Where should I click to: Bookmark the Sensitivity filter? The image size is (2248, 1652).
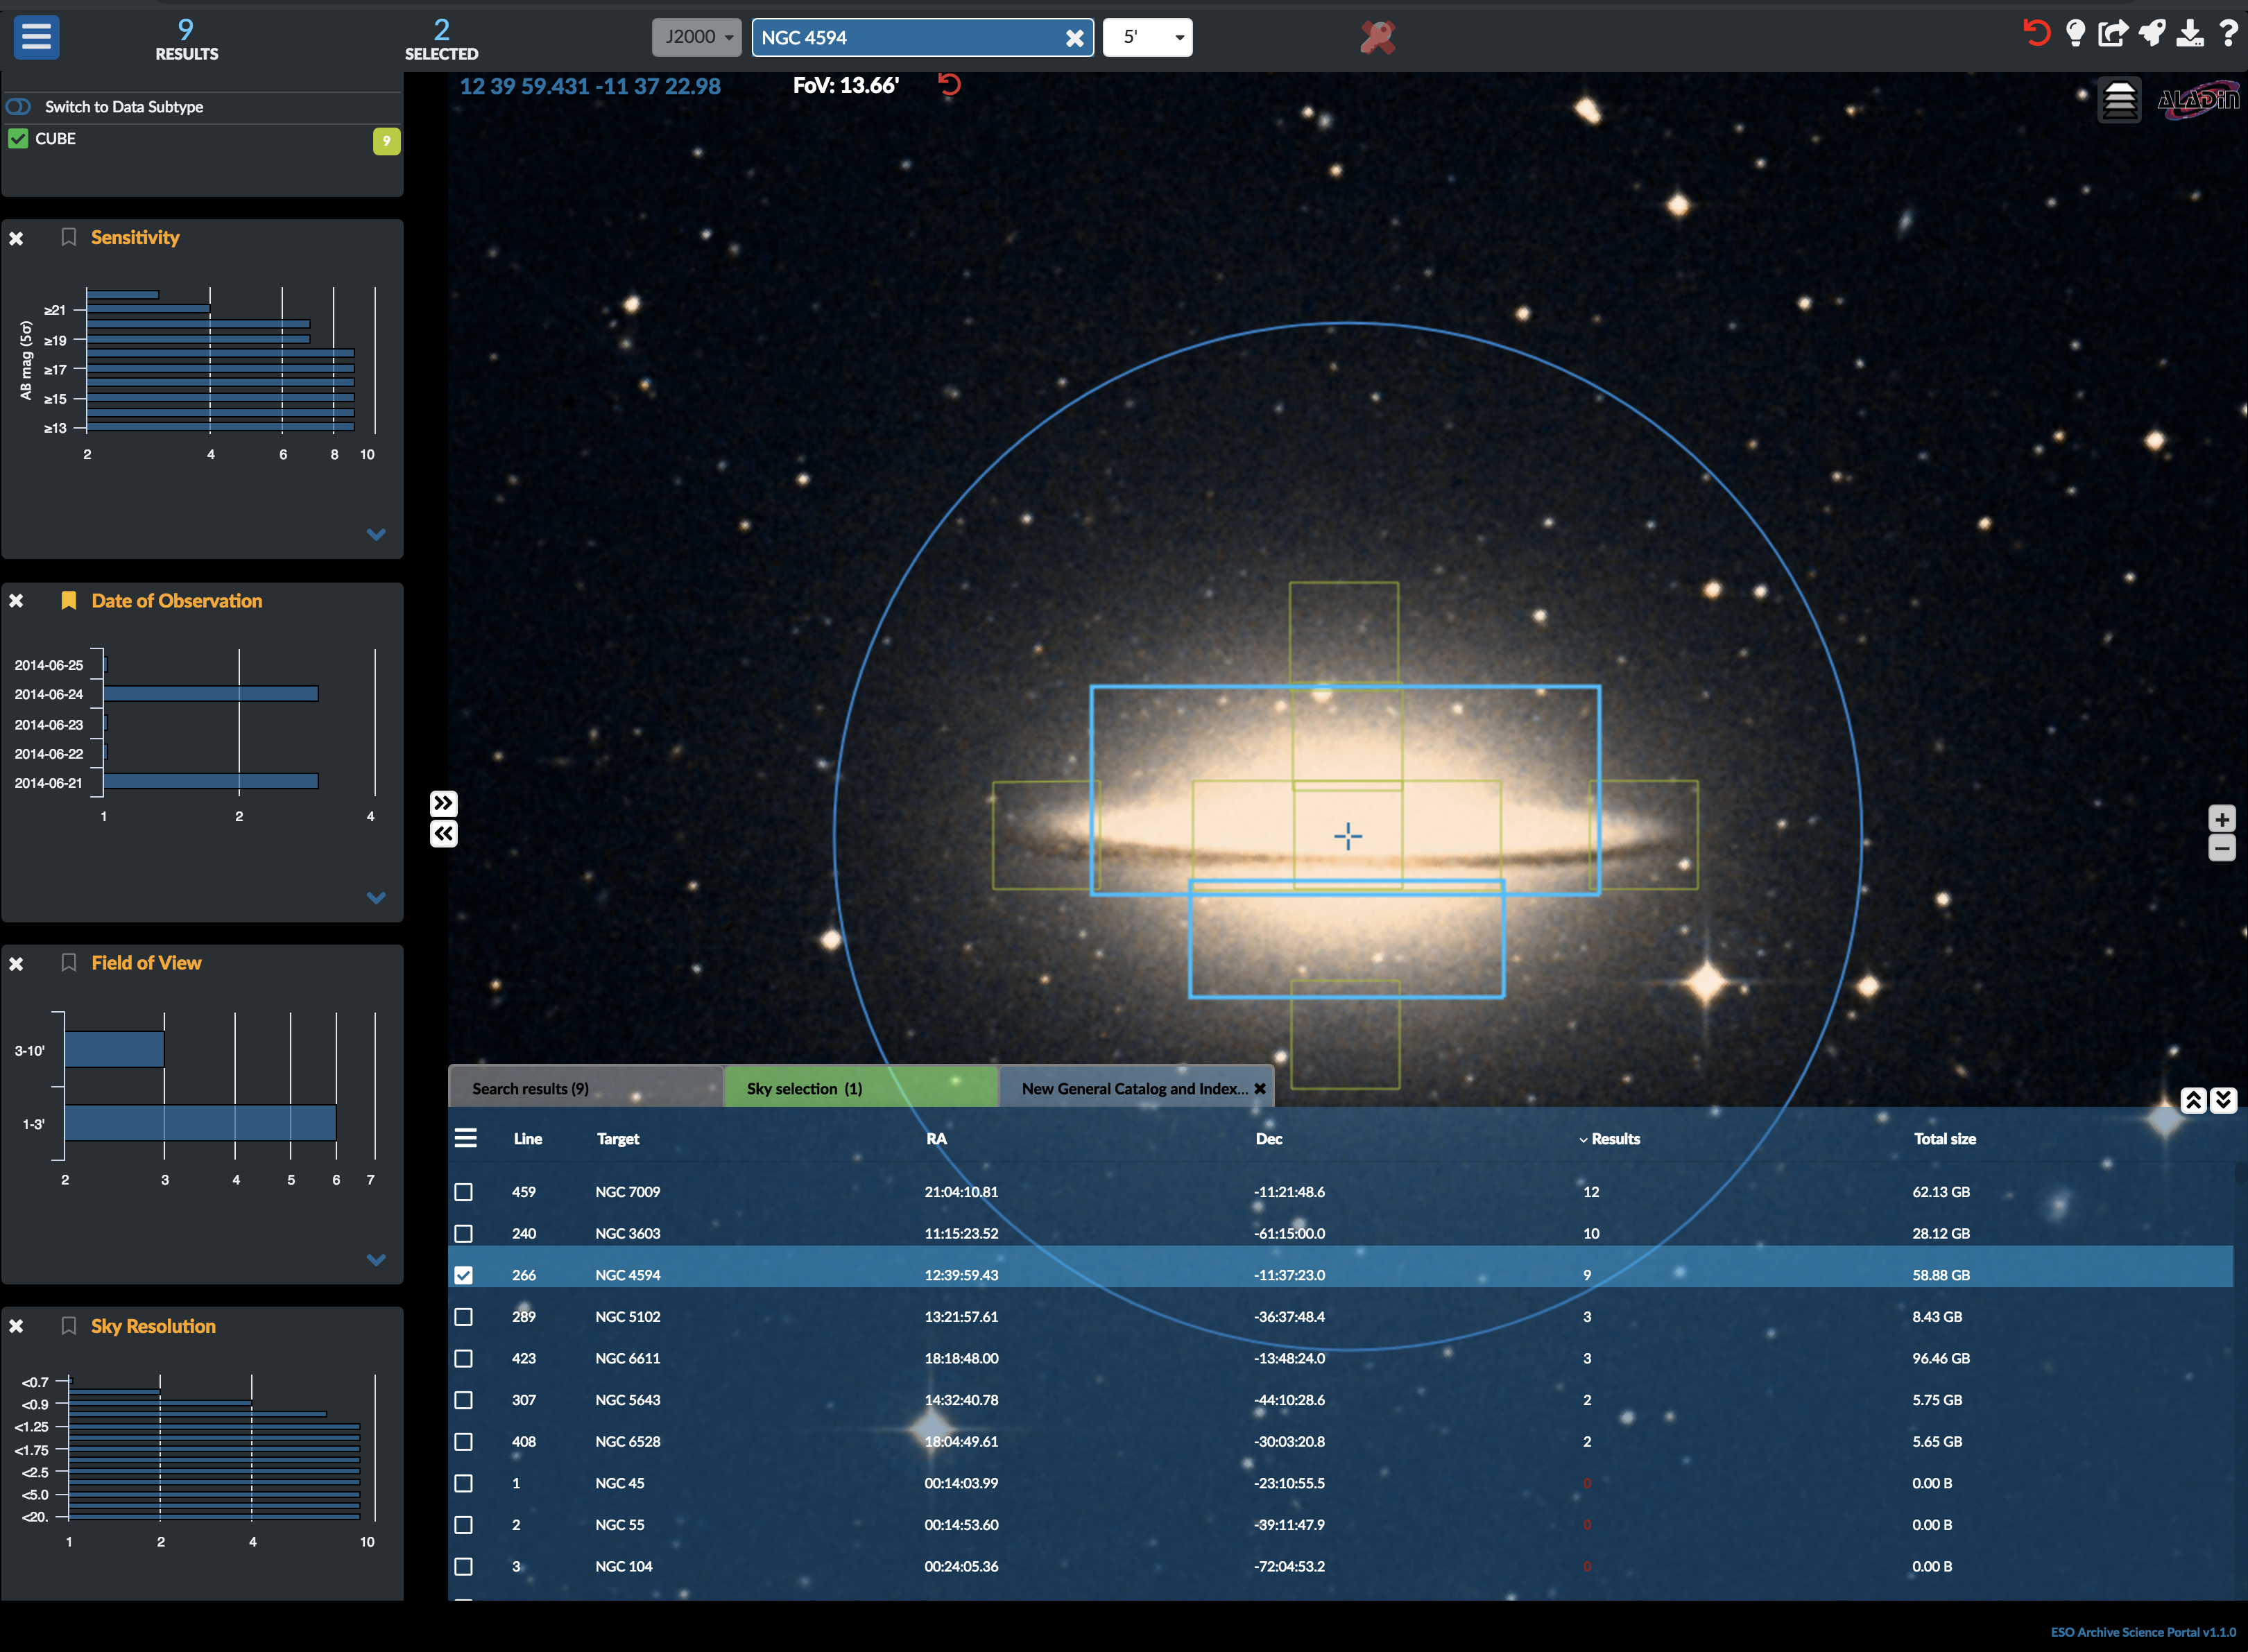pos(68,237)
